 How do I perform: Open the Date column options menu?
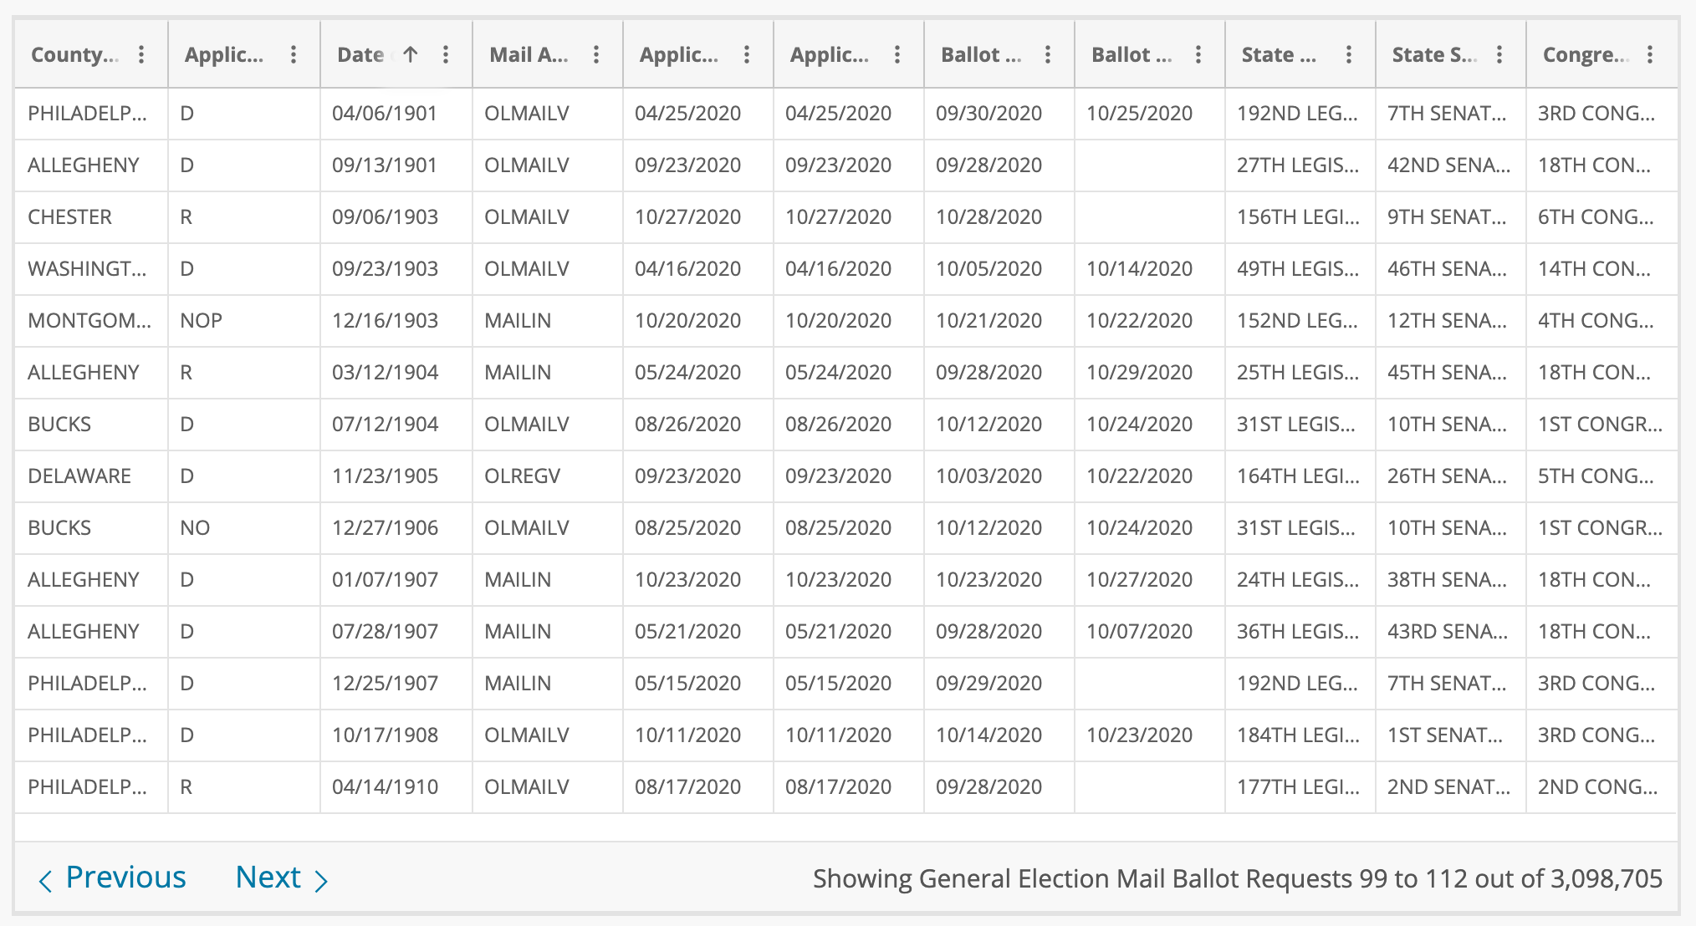(446, 55)
